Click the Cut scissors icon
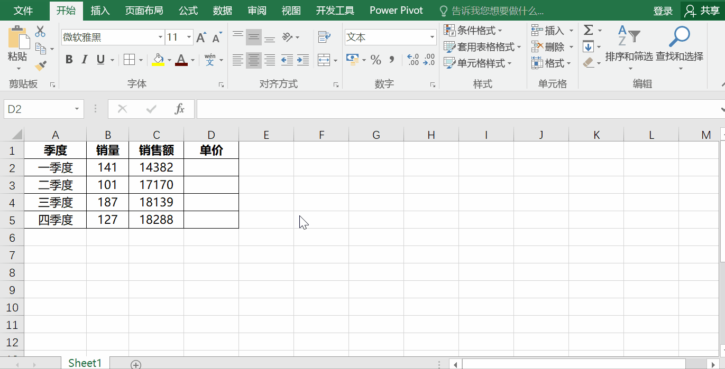This screenshot has width=725, height=369. 40,31
